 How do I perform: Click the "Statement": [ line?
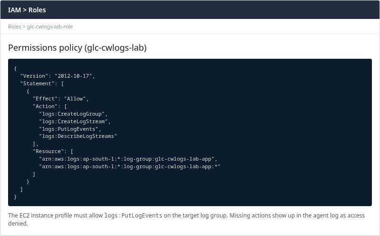click(42, 84)
